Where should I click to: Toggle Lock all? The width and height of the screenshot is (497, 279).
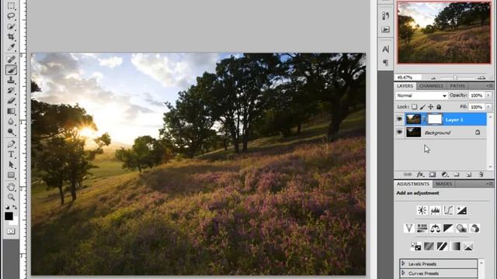click(439, 107)
